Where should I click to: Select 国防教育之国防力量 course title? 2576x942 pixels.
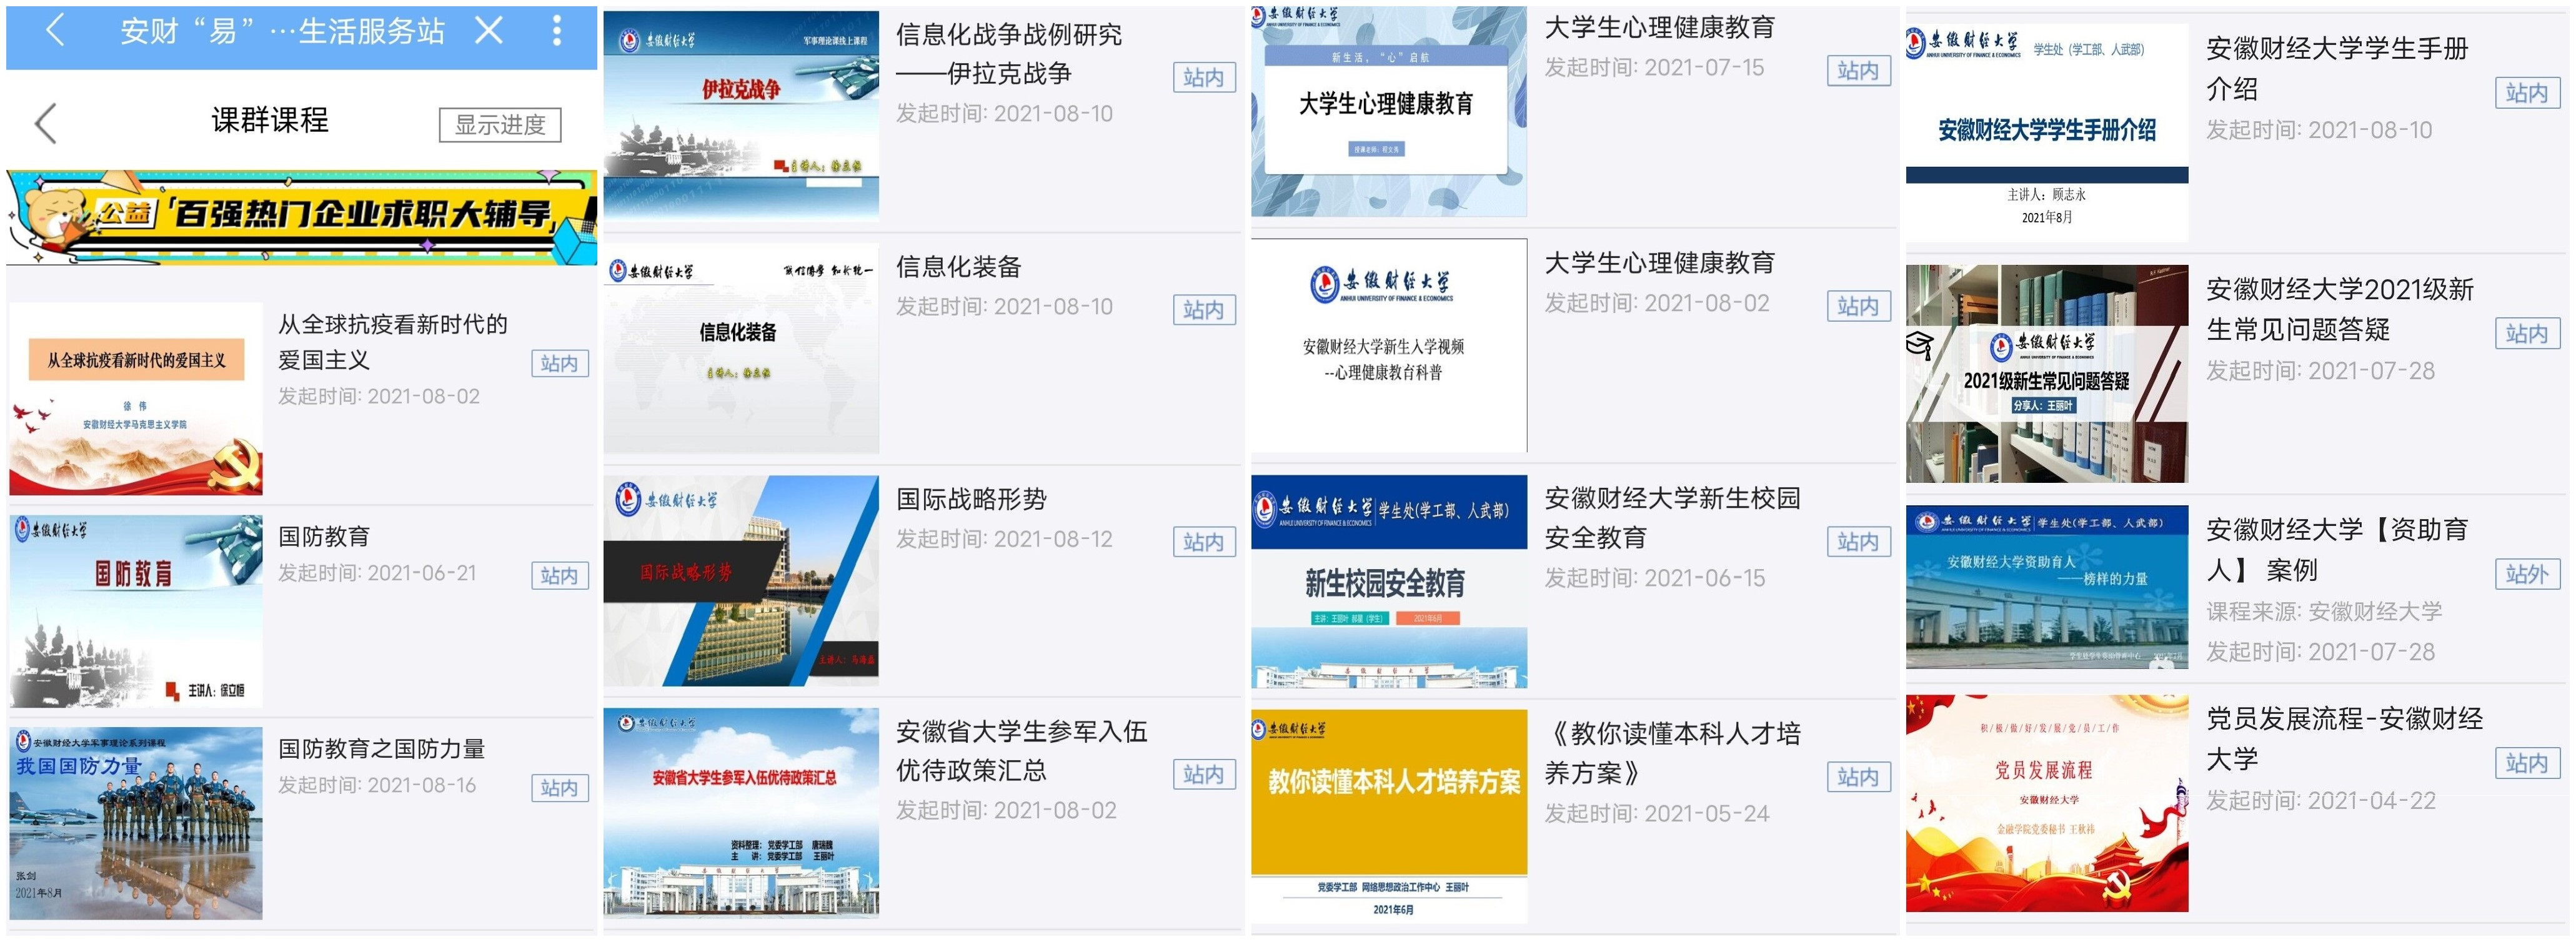(381, 748)
